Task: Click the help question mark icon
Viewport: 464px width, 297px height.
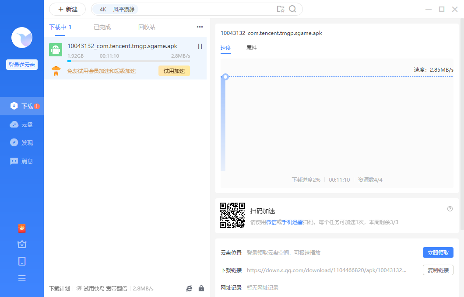Action: [450, 209]
